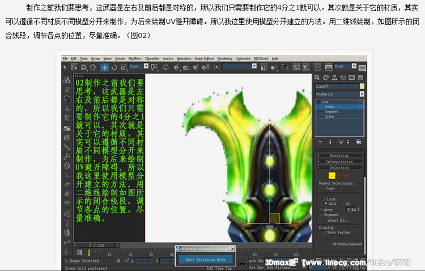This screenshot has height=271, width=425.
Task: Open the Modifiers menu
Action: pyautogui.click(x=135, y=58)
